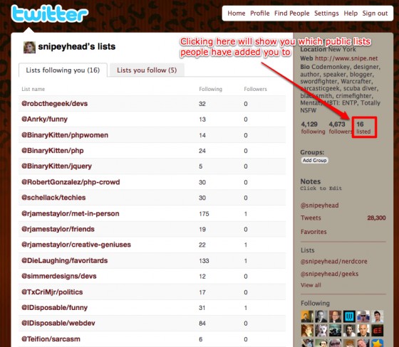
Task: Open first following avatar in grid
Action: pyautogui.click(x=307, y=316)
